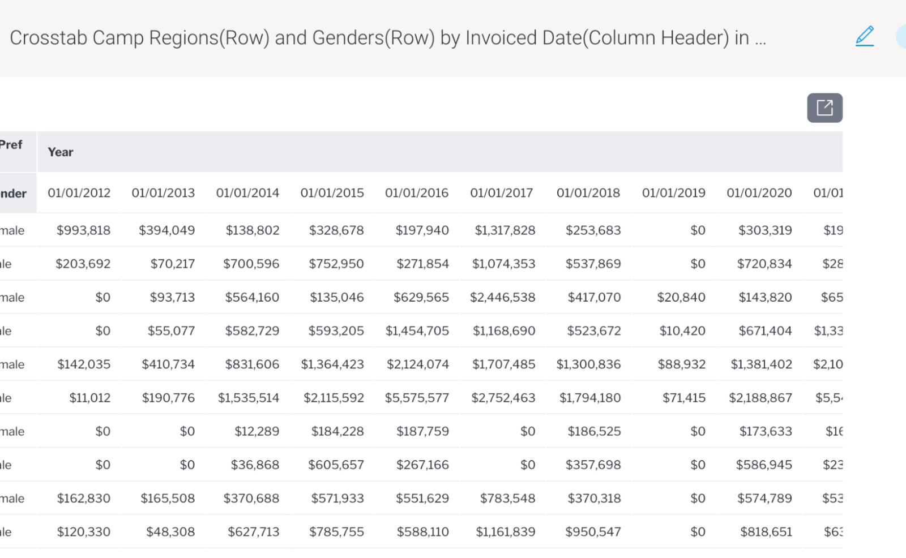
Task: Click the $950,547 value under 2018
Action: 593,532
